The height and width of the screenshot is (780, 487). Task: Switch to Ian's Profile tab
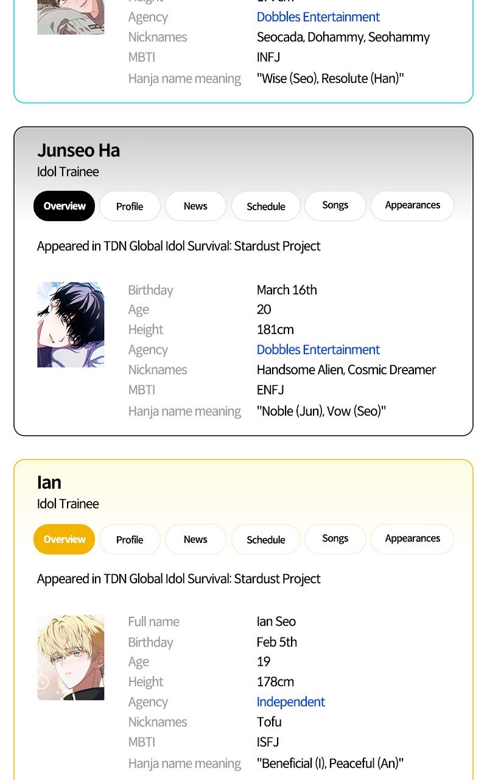130,539
